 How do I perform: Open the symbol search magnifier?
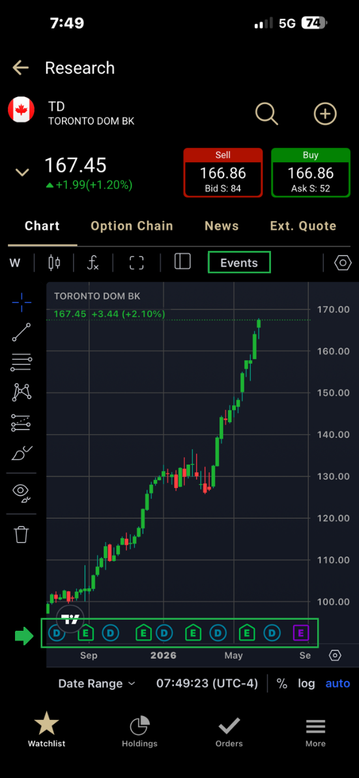click(266, 114)
